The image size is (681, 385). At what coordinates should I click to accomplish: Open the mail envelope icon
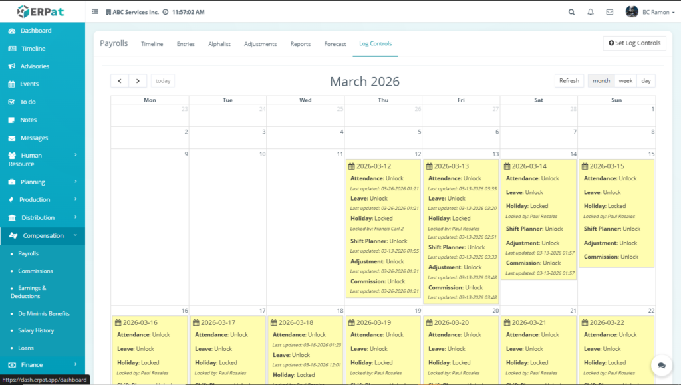pos(610,12)
